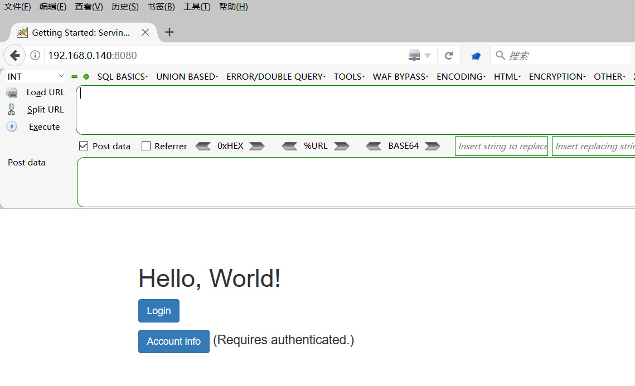Uncheck the Post data checkbox

tap(84, 146)
